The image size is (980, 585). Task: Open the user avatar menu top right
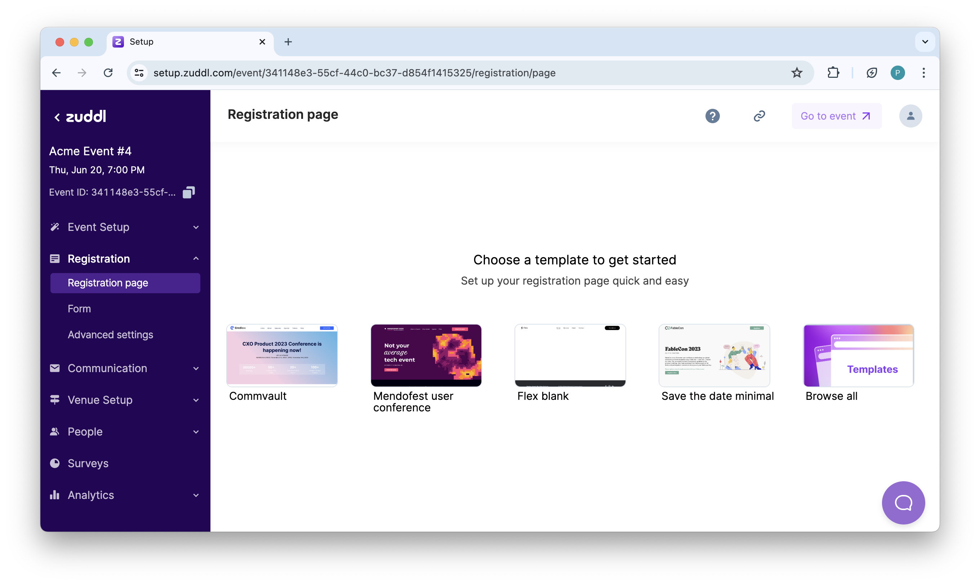910,116
